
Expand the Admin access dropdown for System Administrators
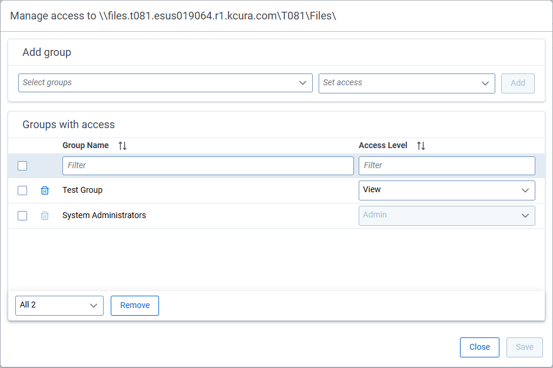(446, 215)
